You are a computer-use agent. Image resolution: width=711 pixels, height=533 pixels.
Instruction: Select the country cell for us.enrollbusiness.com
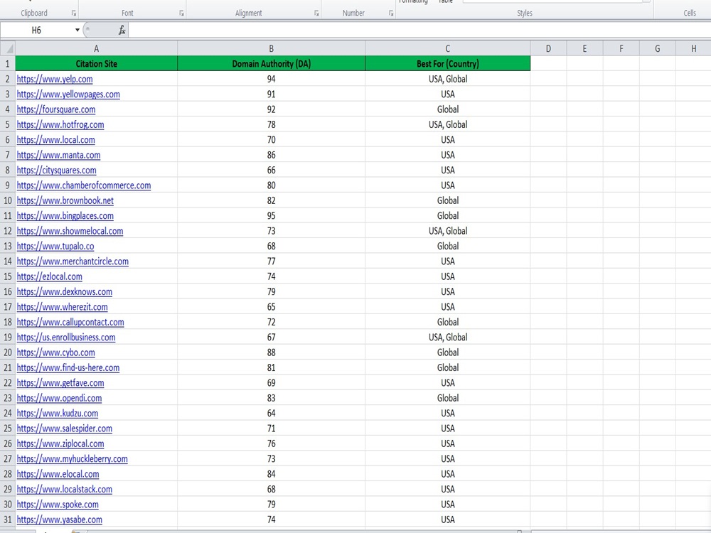tap(447, 337)
